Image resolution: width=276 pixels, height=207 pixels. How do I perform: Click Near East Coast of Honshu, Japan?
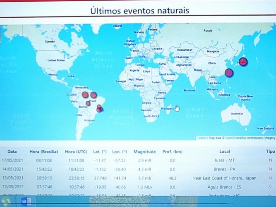(x=224, y=178)
